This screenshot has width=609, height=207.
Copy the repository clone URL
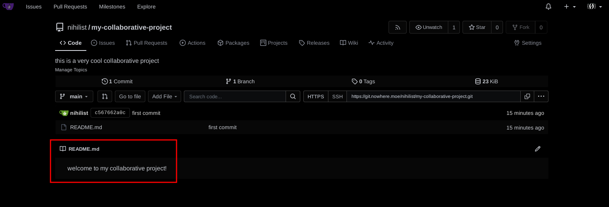[527, 96]
